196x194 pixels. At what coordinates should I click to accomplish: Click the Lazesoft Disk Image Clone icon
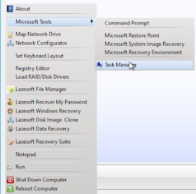pos(10,120)
